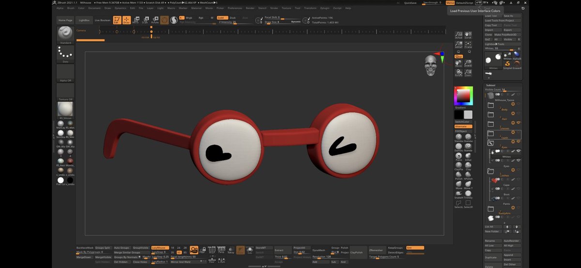581x268 pixels.
Task: Open the Render menu
Action: pyautogui.click(x=250, y=8)
